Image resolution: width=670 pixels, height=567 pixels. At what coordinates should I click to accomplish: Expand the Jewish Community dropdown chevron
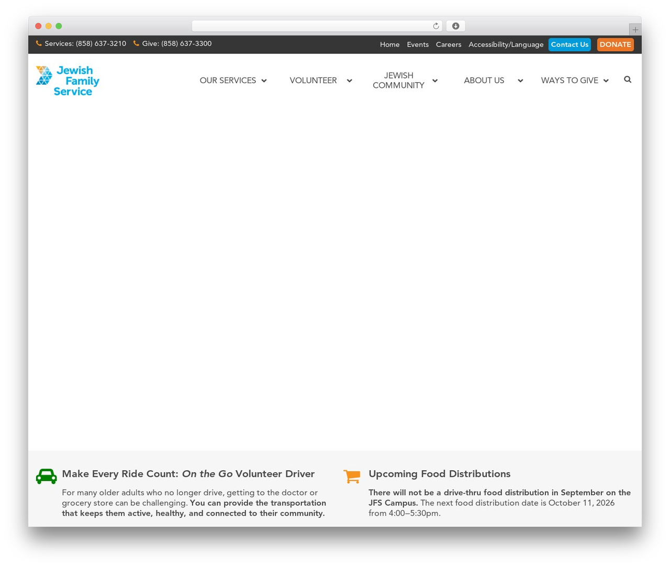[435, 81]
